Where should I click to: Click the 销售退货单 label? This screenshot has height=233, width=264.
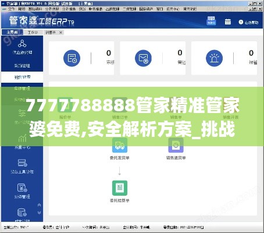point(176,158)
